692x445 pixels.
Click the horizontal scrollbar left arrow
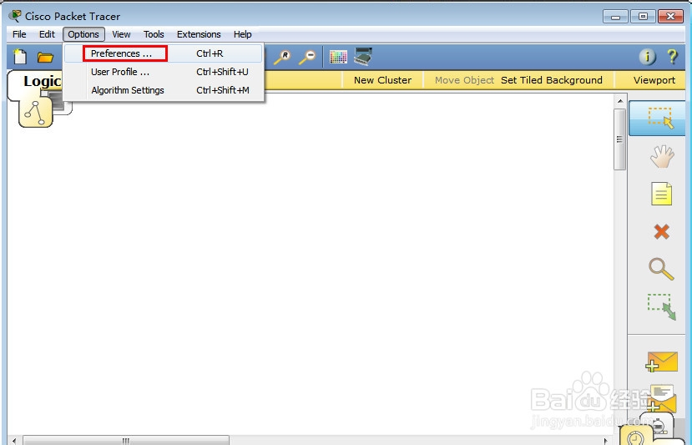click(14, 441)
